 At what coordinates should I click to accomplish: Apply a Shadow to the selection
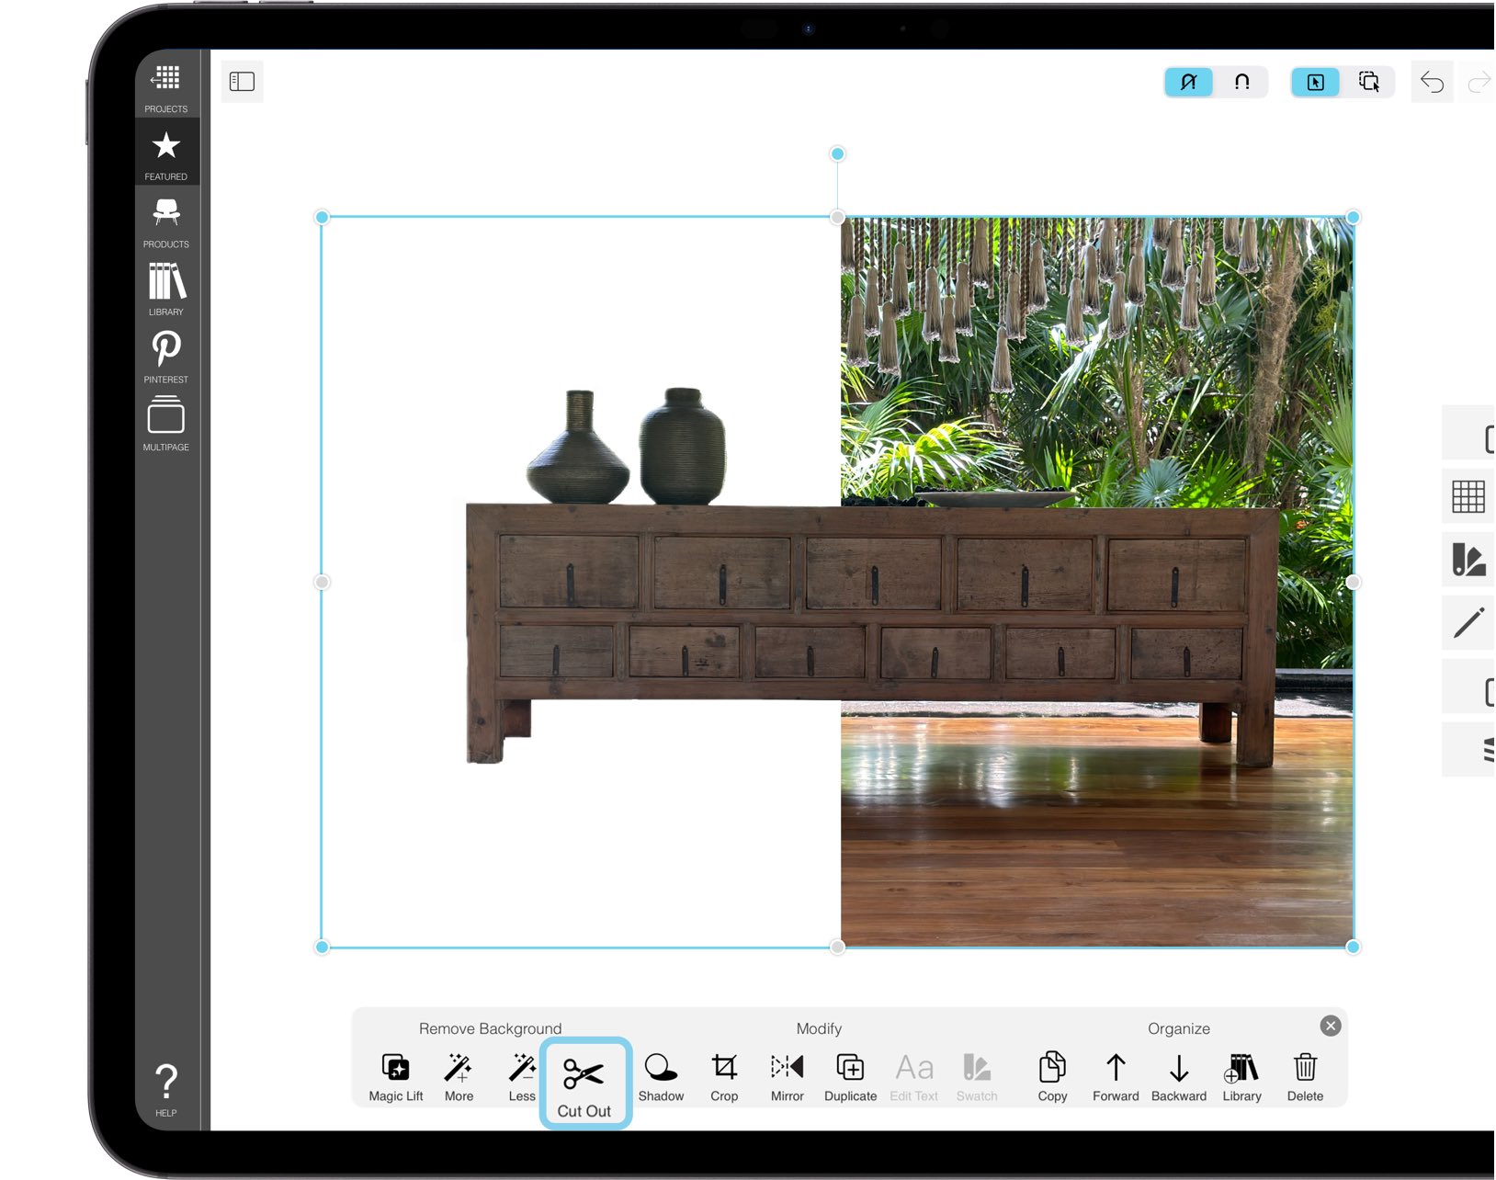pos(661,1069)
